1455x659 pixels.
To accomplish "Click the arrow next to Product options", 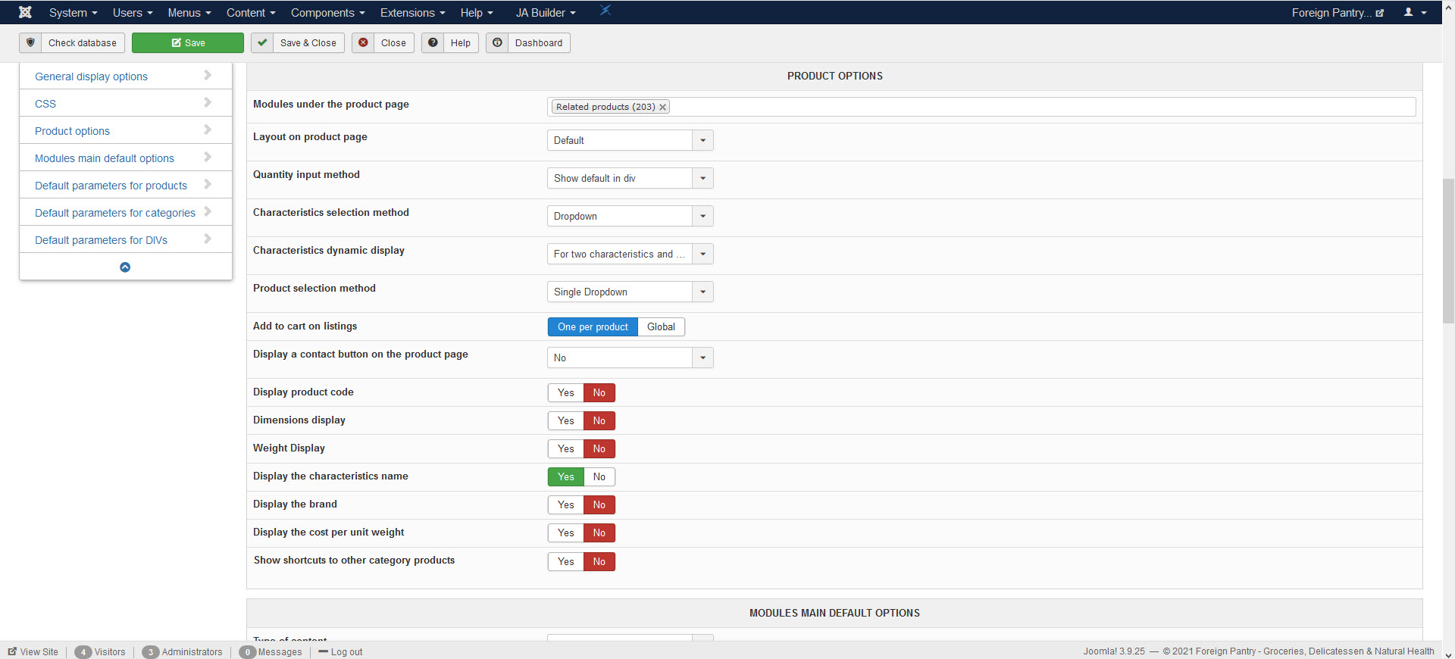I will click(208, 130).
